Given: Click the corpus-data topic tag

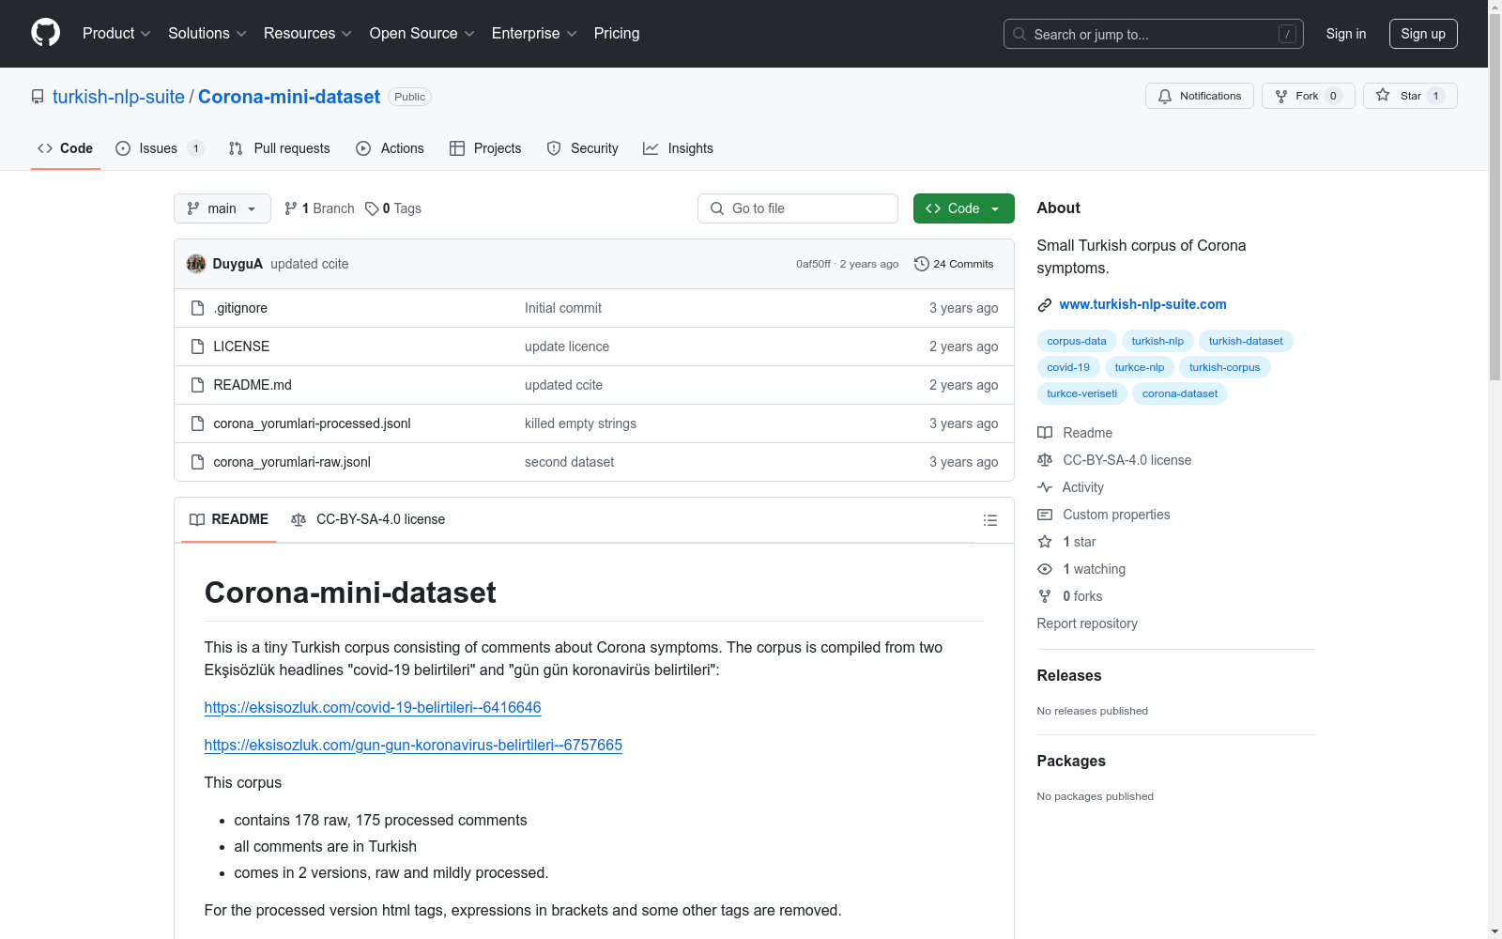Looking at the screenshot, I should pyautogui.click(x=1077, y=341).
